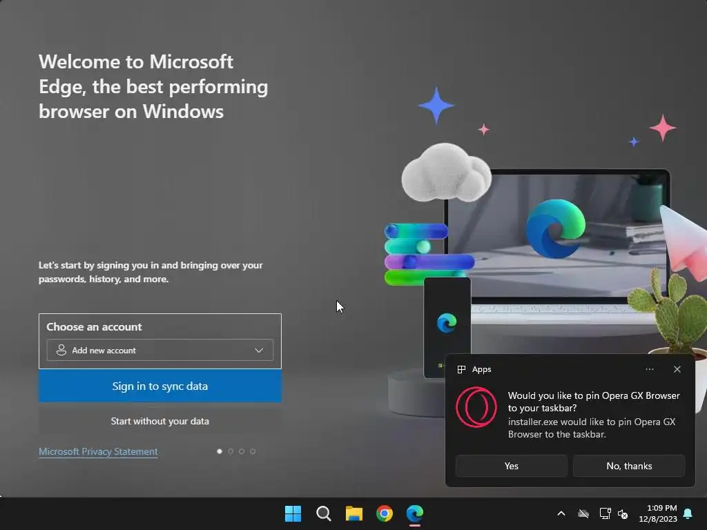Viewport: 707px width, 530px height.
Task: Go to fourth onboarding page dot
Action: [x=253, y=451]
